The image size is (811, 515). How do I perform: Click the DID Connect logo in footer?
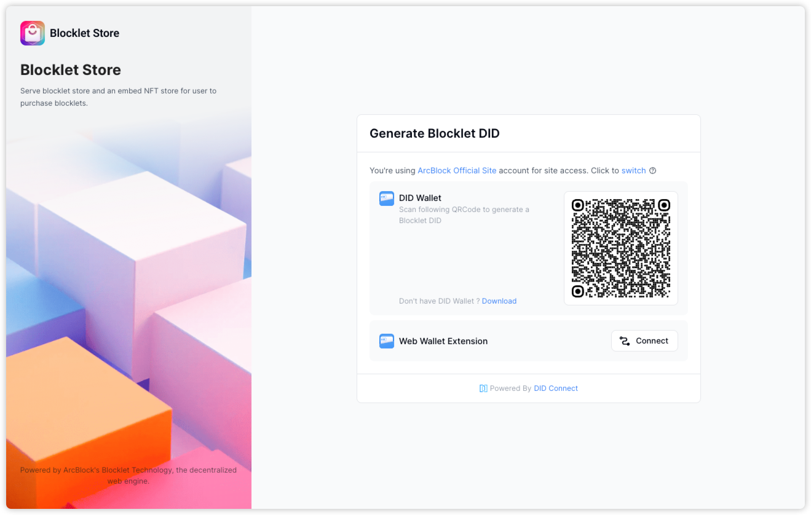click(x=483, y=388)
